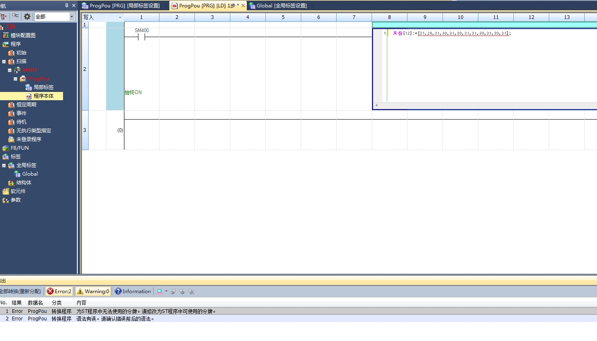Click the gear settings icon in navigation panel
The image size is (597, 341).
[27, 16]
